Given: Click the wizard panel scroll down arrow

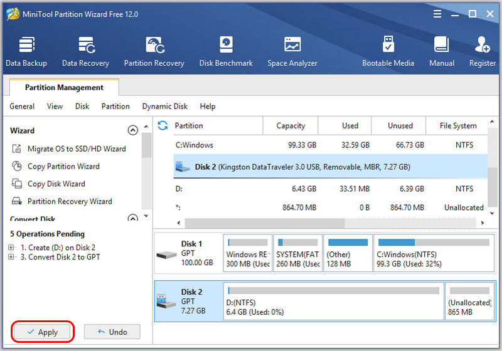Looking at the screenshot, I should (146, 216).
